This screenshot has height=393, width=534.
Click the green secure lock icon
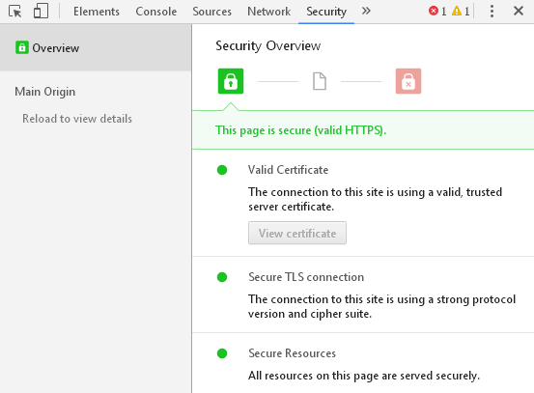[231, 81]
